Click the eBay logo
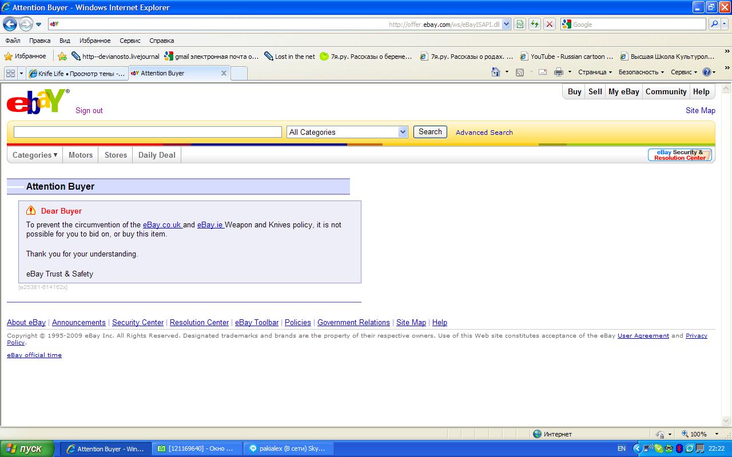 tap(38, 102)
